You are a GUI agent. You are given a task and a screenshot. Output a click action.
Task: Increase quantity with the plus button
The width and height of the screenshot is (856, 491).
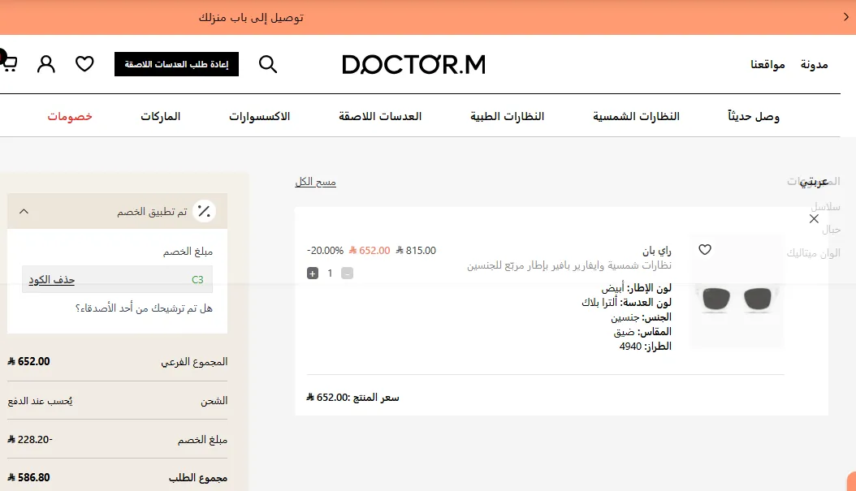click(312, 273)
